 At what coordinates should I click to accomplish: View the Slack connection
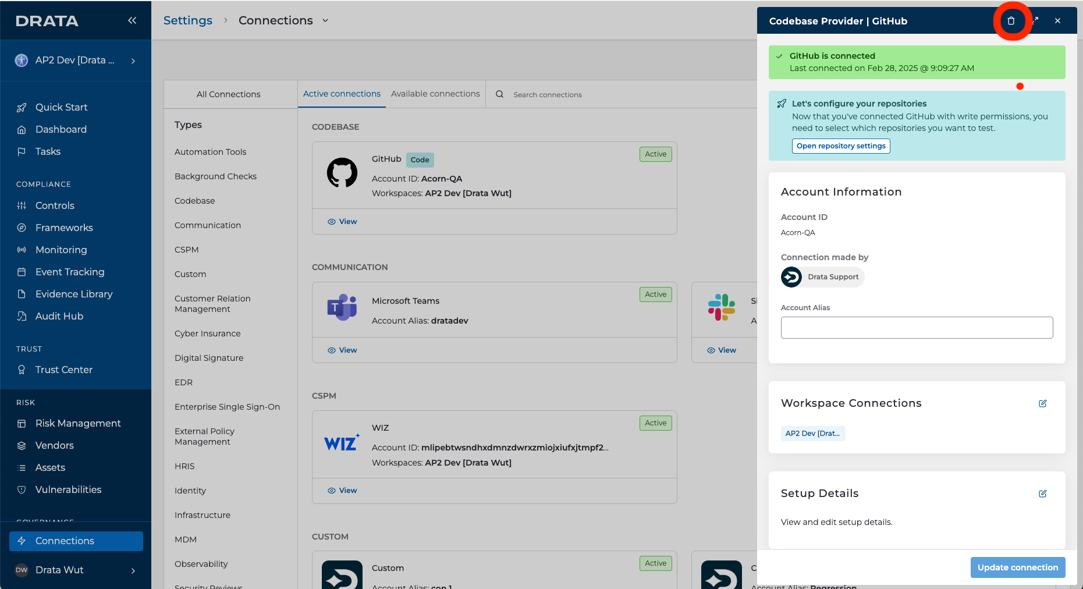click(x=722, y=350)
